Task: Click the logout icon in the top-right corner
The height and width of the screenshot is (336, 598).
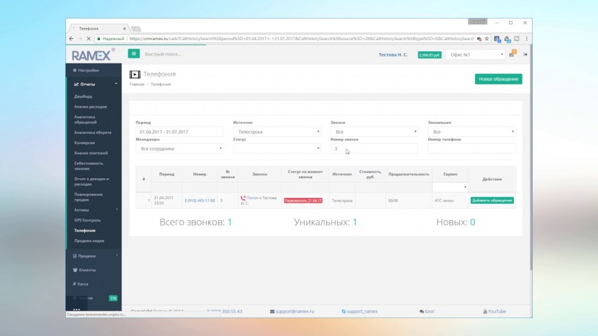Action: coord(525,54)
